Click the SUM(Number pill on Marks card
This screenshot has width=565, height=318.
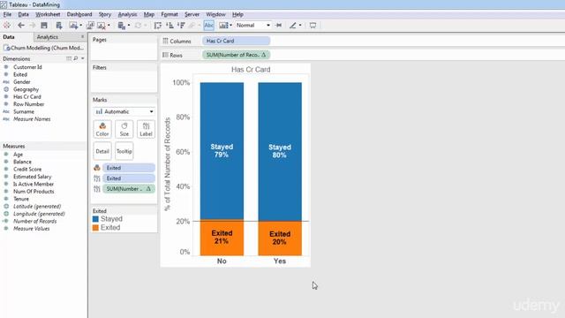click(129, 188)
